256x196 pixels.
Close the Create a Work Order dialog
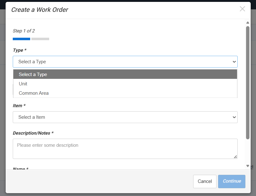pyautogui.click(x=242, y=9)
